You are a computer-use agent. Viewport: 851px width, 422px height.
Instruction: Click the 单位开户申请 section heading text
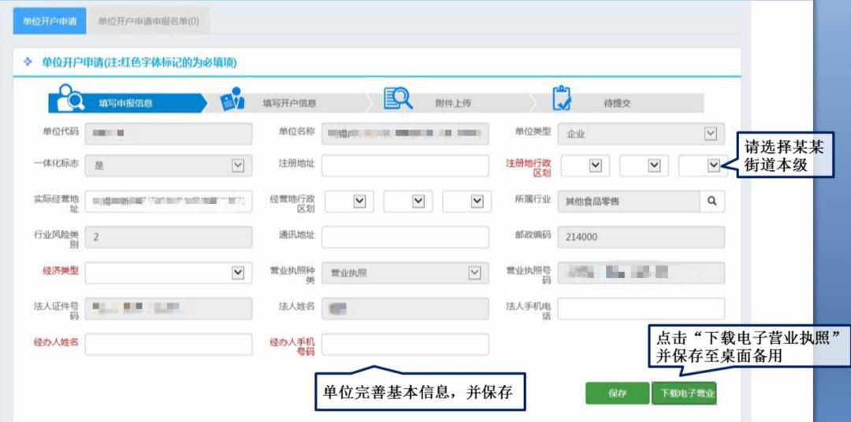[x=139, y=62]
